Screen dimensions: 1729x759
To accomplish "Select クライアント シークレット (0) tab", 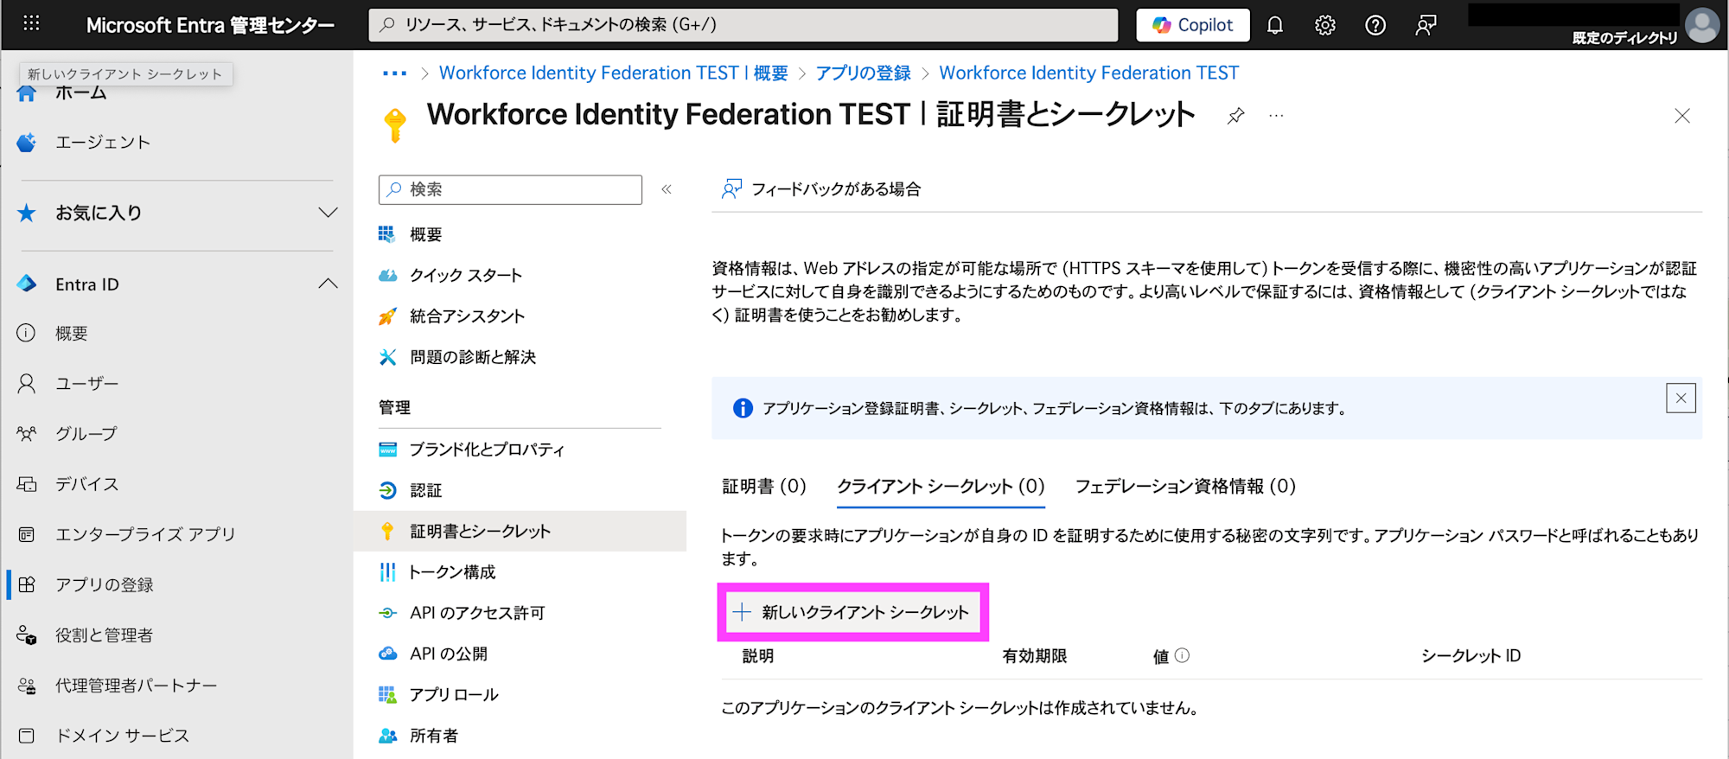I will tap(941, 487).
